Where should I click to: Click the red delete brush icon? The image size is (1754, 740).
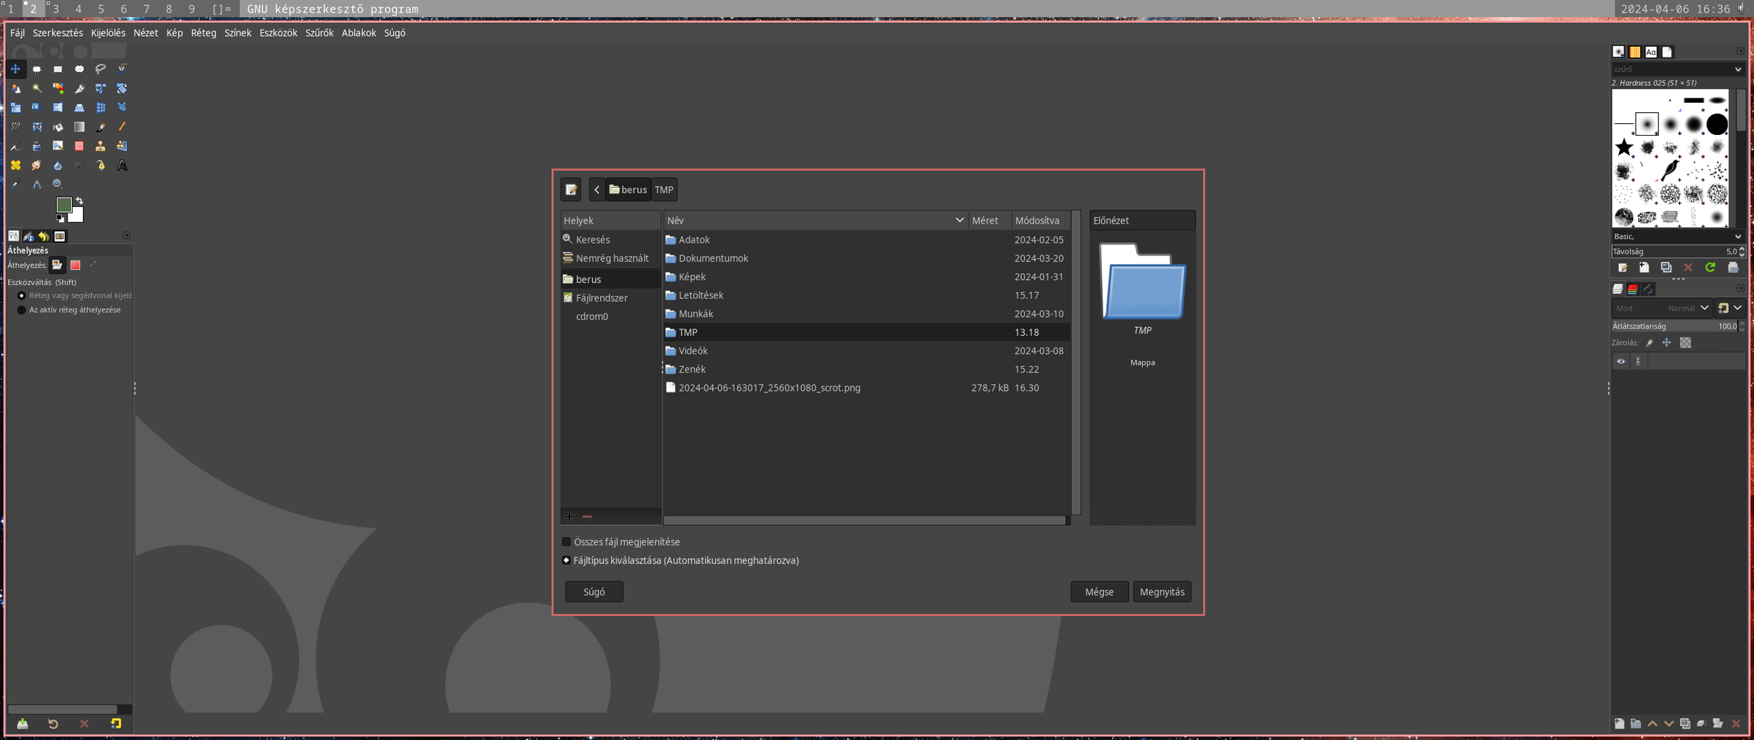pyautogui.click(x=1688, y=268)
